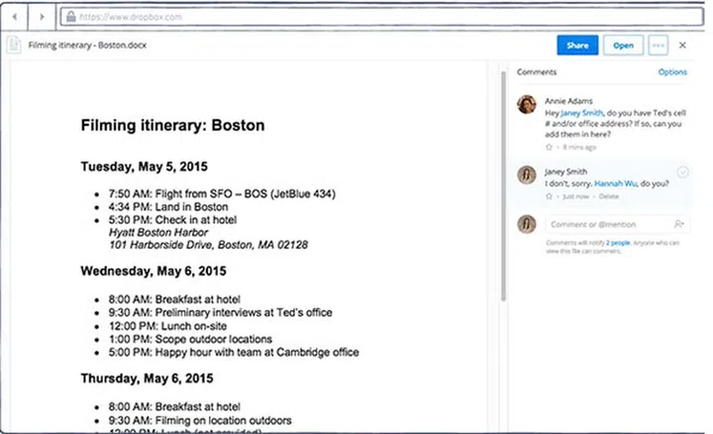713x434 pixels.
Task: Click 9:30 AM: Filming on location outdoors
Action: (200, 420)
